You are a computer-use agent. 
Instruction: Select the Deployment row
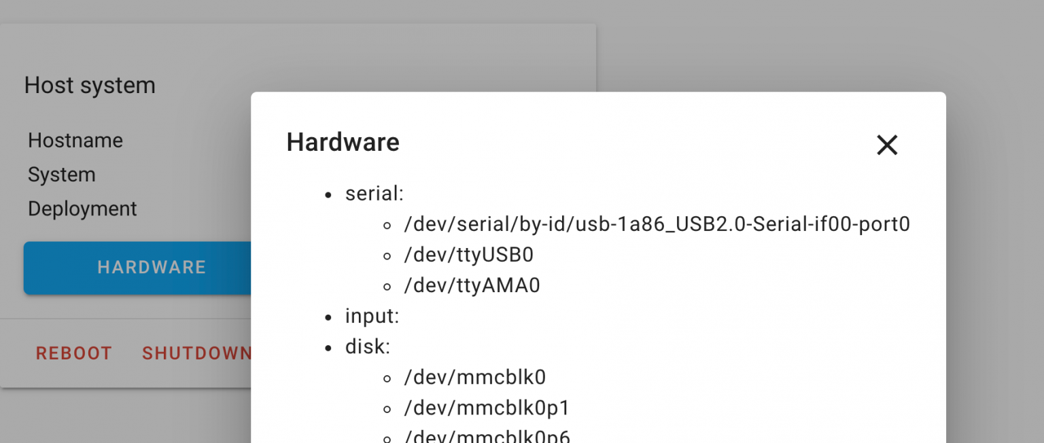point(82,209)
